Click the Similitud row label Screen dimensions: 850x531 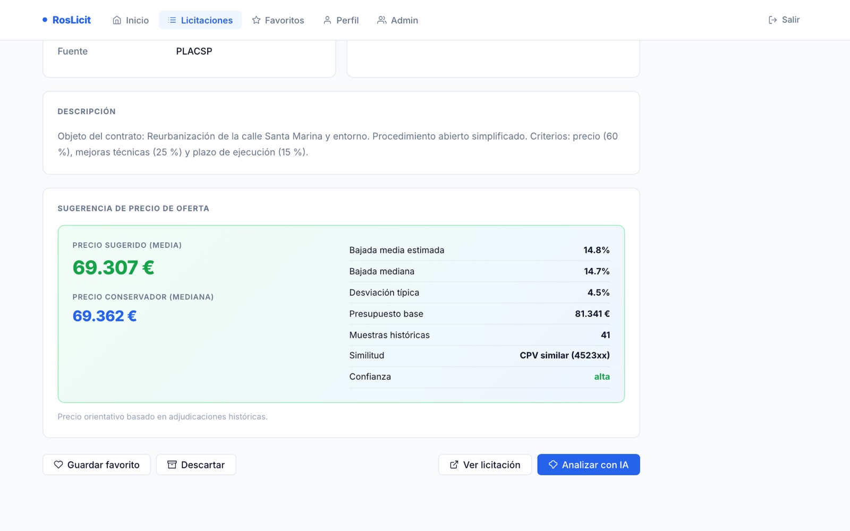tap(367, 355)
